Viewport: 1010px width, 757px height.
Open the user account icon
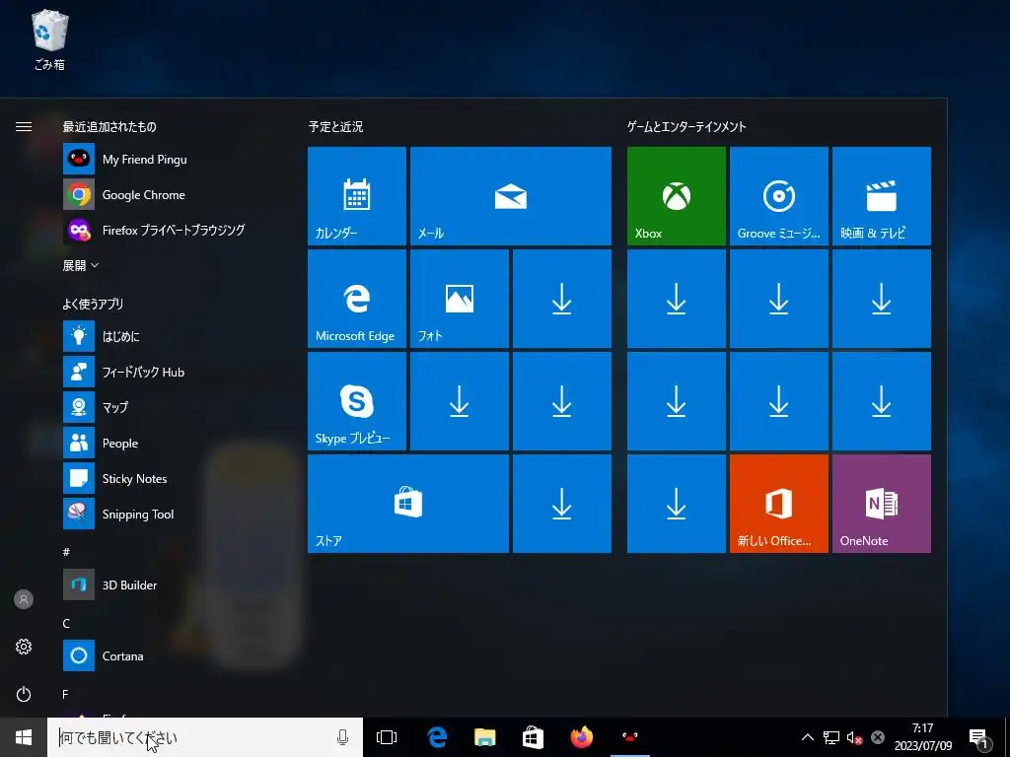point(24,599)
